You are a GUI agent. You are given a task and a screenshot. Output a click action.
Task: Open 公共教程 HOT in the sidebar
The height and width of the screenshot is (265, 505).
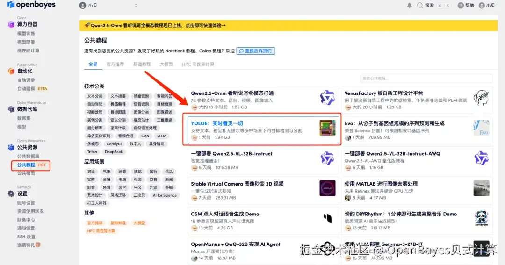(31, 165)
